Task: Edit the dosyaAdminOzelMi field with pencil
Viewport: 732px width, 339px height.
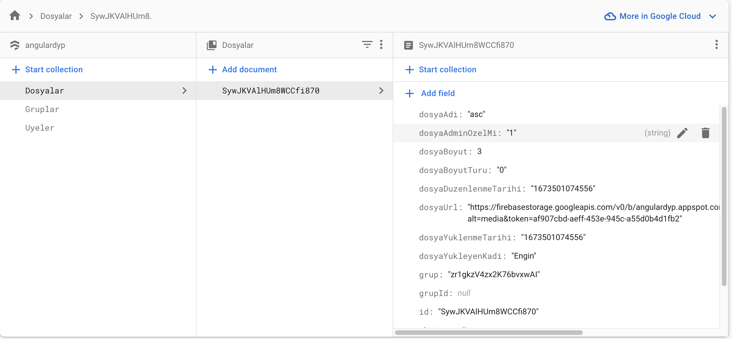Action: [x=682, y=133]
